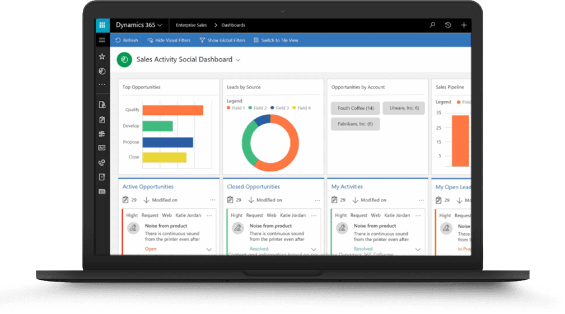Screen dimensions: 565x314
Task: Switch to Tile View
Action: pyautogui.click(x=276, y=40)
